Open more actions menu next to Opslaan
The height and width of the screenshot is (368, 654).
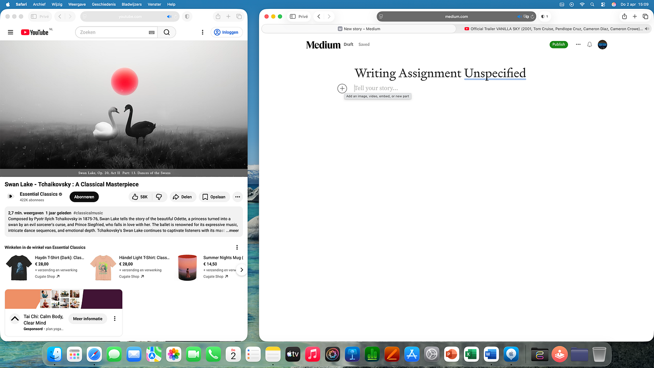coord(238,197)
